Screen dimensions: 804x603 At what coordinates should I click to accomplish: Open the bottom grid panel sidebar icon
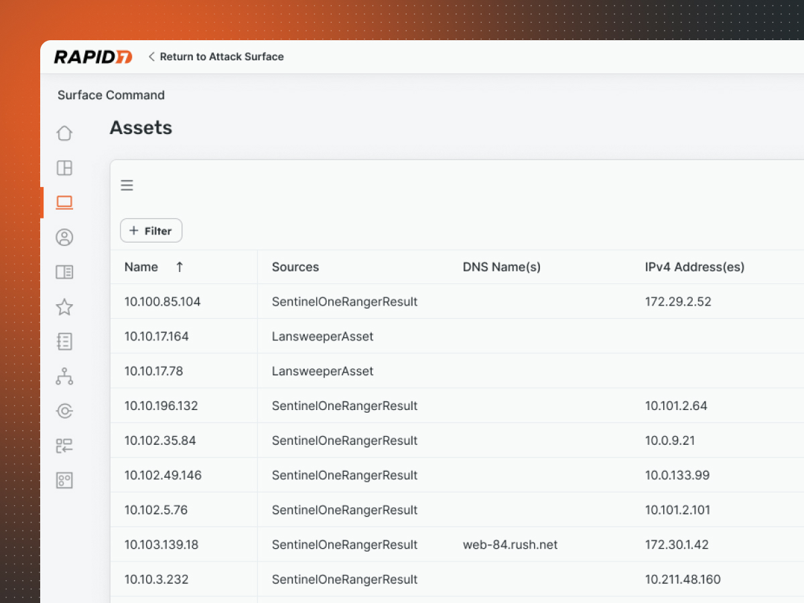64,480
